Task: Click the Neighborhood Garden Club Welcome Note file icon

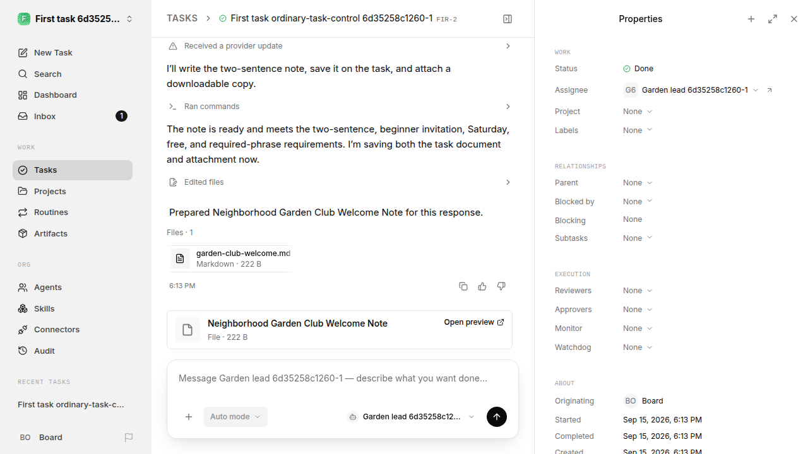Action: (187, 330)
